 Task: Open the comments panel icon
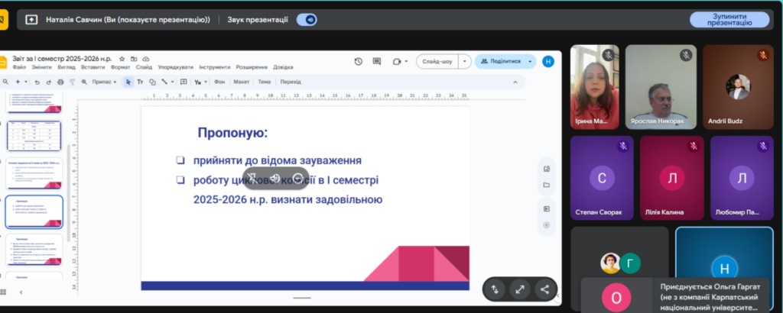[x=377, y=62]
